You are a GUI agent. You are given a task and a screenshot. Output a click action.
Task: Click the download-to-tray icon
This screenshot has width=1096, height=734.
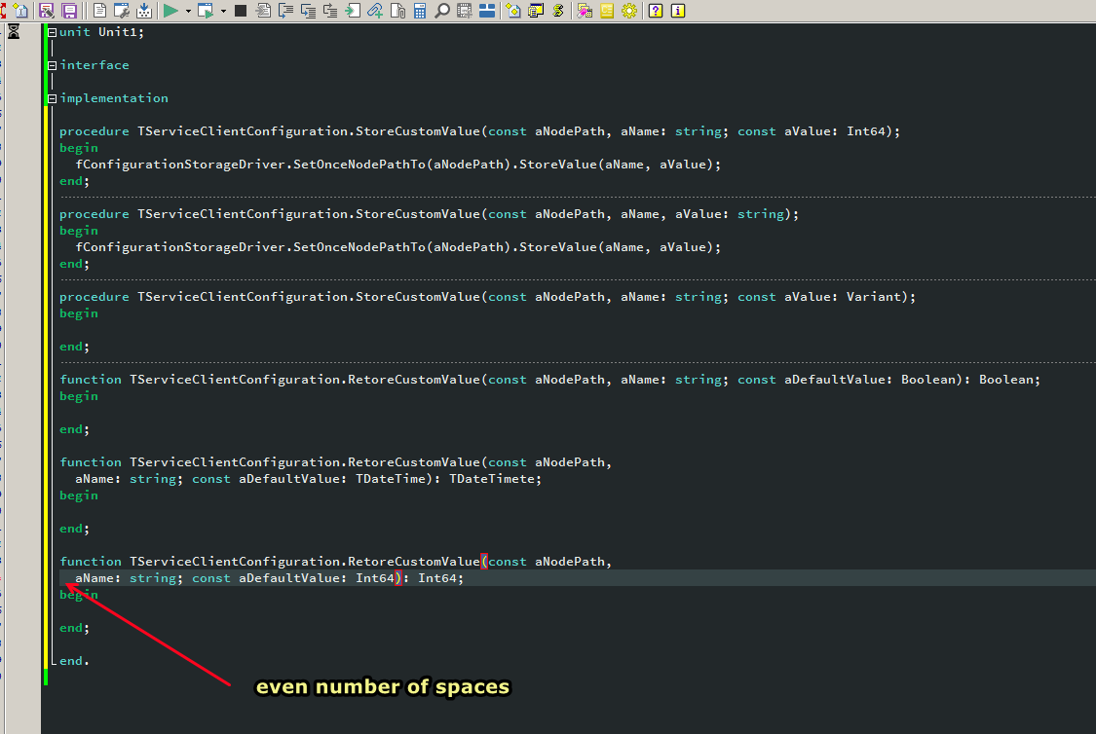click(144, 11)
